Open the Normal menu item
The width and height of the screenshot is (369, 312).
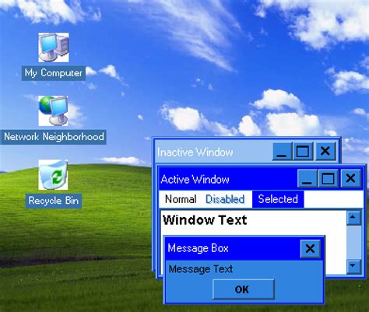181,199
